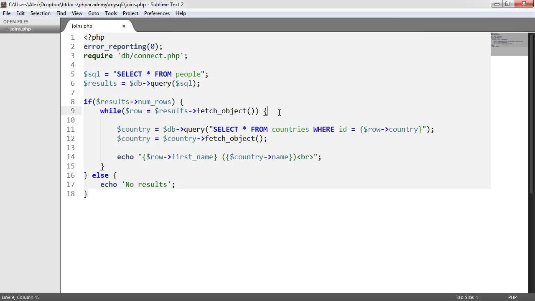Image resolution: width=535 pixels, height=301 pixels.
Task: Click the } else { line
Action: (100, 175)
